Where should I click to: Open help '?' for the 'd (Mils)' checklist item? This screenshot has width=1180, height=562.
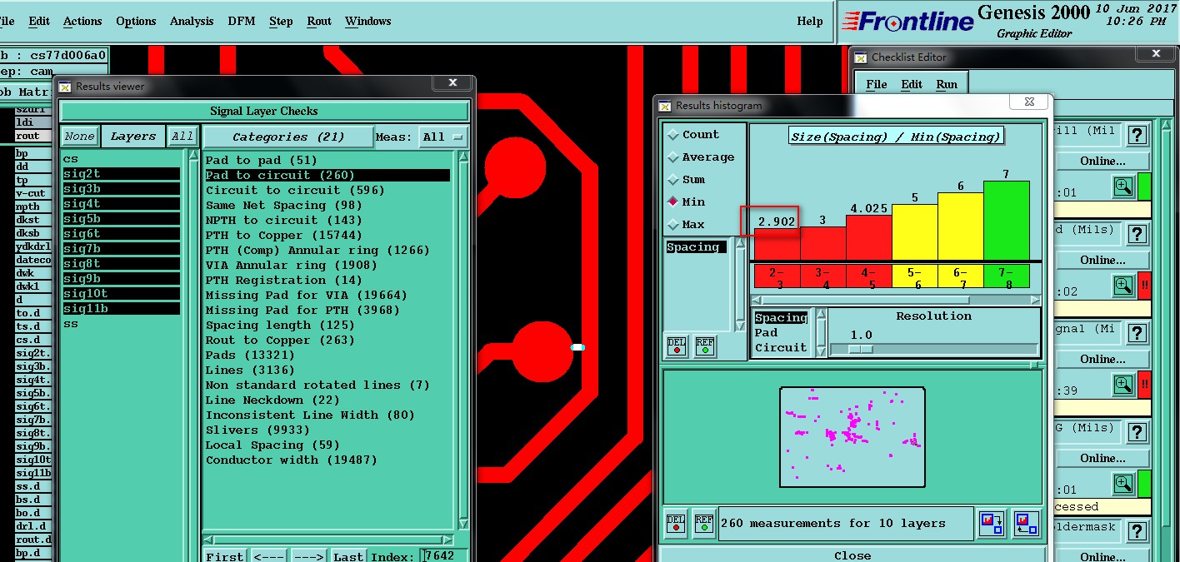pos(1136,234)
